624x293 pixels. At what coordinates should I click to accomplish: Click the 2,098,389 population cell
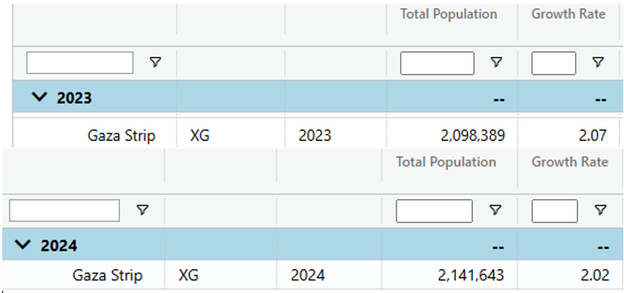tap(473, 135)
